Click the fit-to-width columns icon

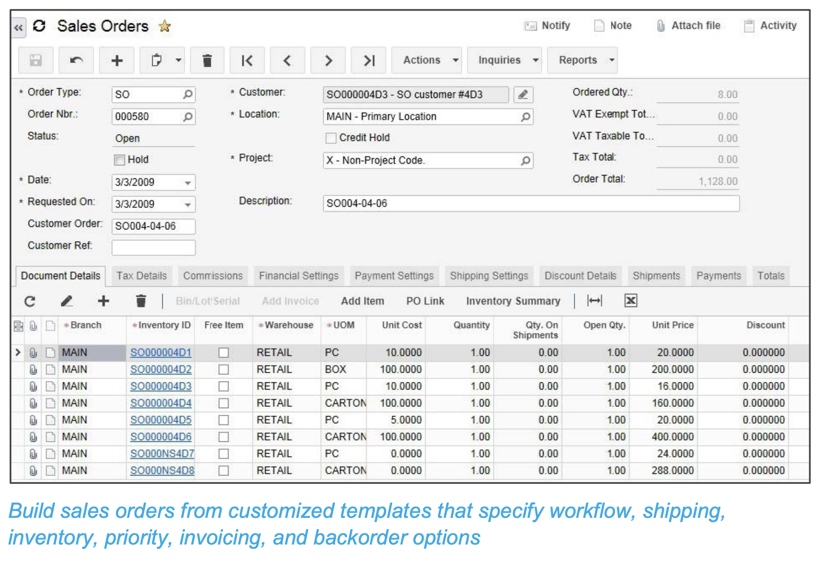tap(594, 301)
